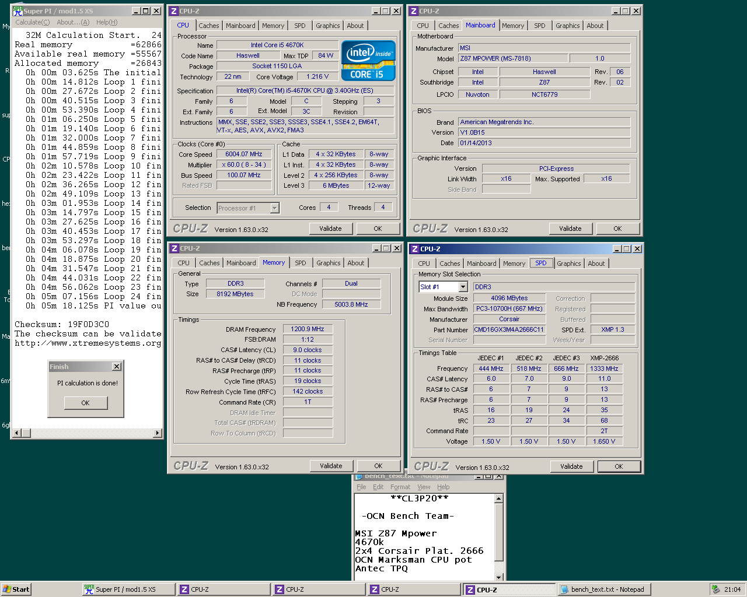The width and height of the screenshot is (747, 597).
Task: Open the Processor #1 selection dropdown
Action: coord(274,208)
